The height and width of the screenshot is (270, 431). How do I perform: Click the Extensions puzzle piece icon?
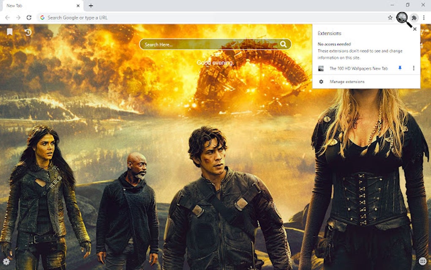(x=414, y=18)
